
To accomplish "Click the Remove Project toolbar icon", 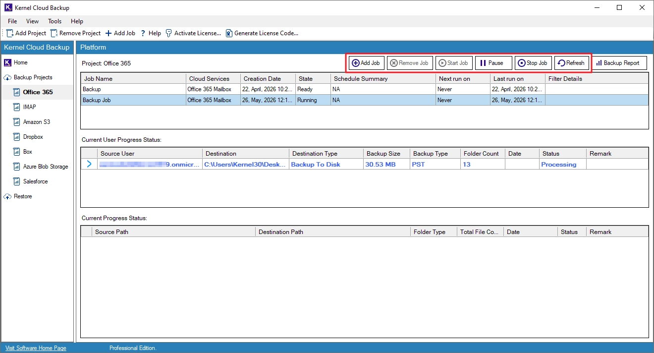I will pos(54,33).
